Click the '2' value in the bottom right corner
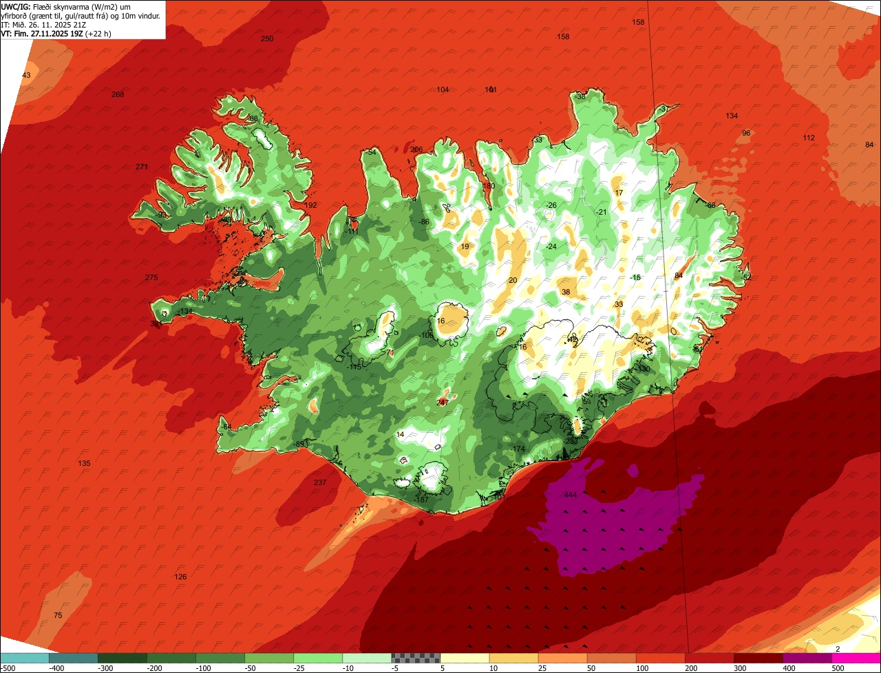Image resolution: width=881 pixels, height=673 pixels. 838,649
